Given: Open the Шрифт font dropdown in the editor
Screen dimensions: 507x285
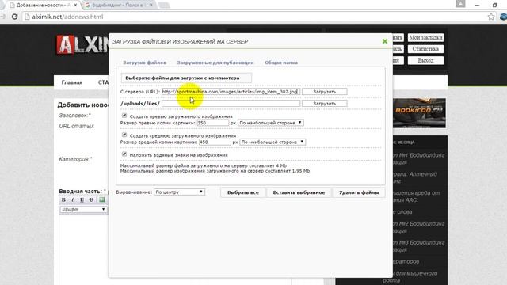Looking at the screenshot, I should point(83,209).
